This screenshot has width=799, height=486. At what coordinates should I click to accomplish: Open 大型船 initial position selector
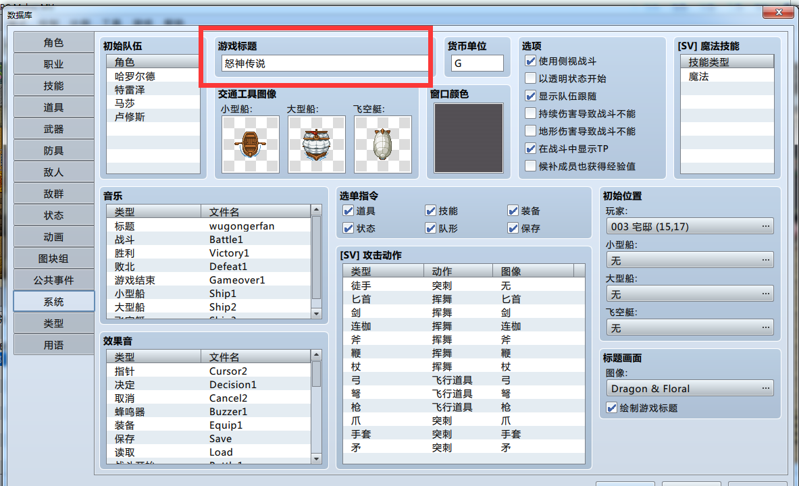pos(690,294)
